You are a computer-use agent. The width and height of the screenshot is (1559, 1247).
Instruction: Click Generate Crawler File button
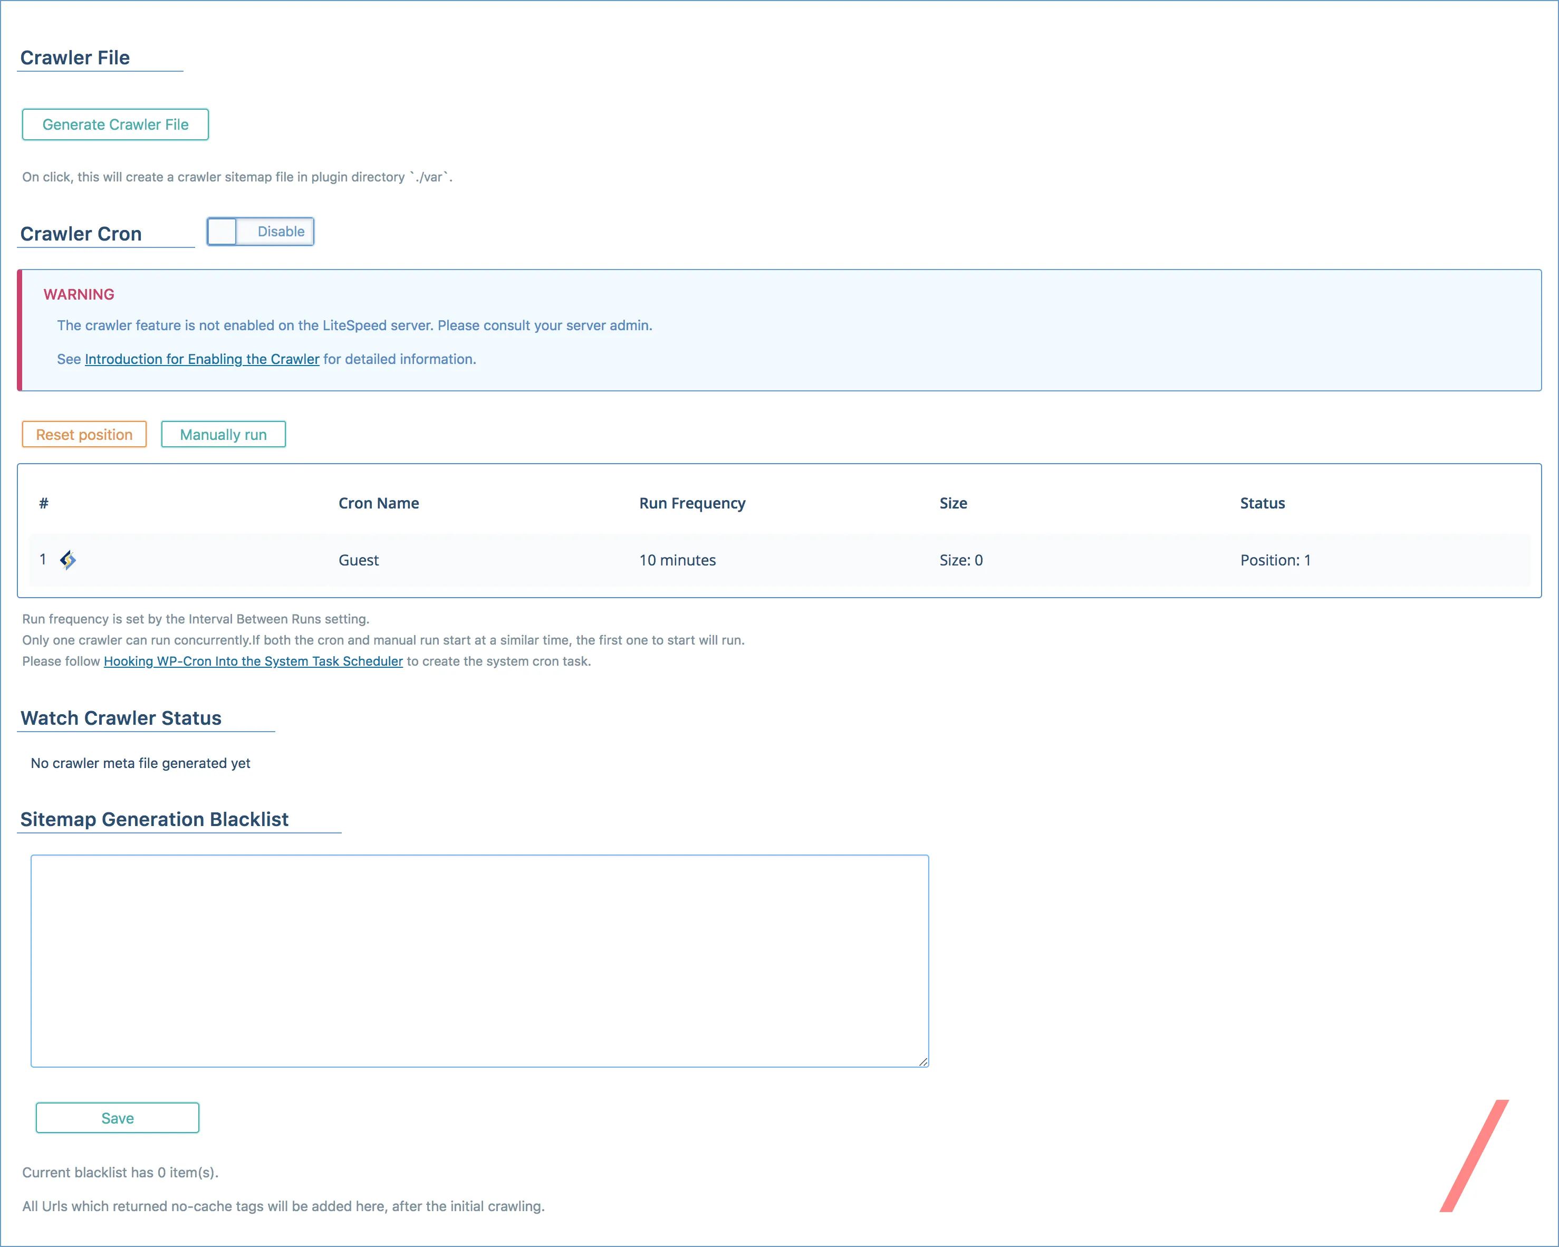(116, 124)
